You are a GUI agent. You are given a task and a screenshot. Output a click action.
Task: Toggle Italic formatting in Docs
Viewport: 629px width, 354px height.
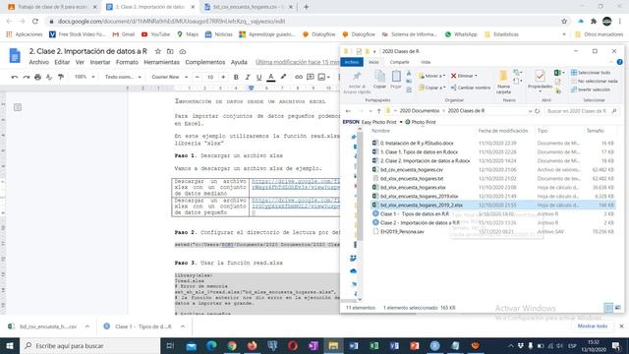tap(248, 77)
